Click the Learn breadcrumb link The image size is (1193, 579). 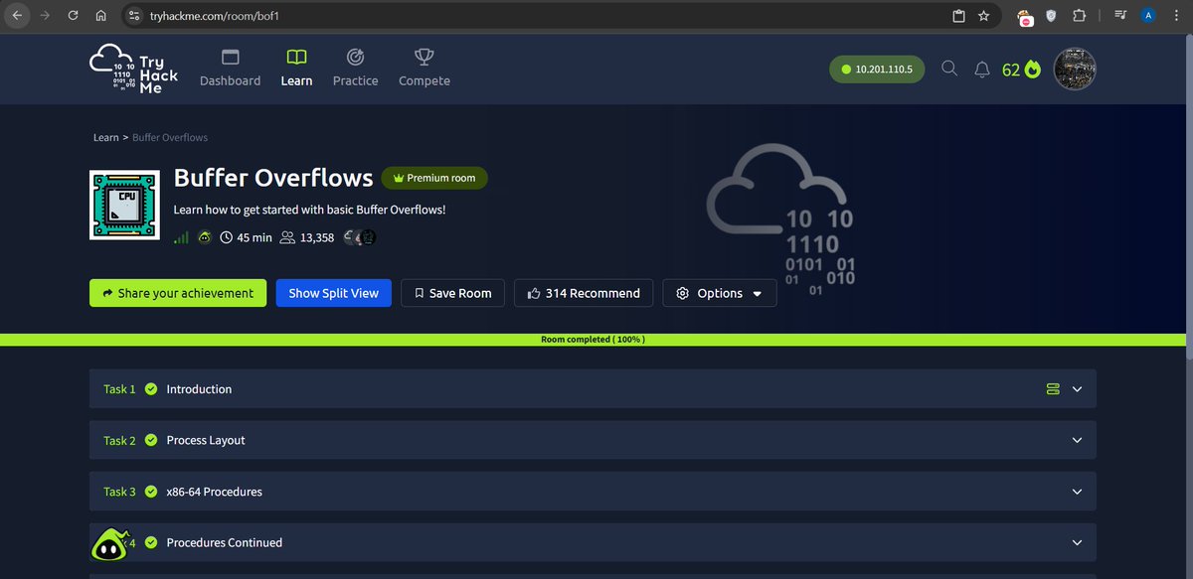(x=105, y=138)
